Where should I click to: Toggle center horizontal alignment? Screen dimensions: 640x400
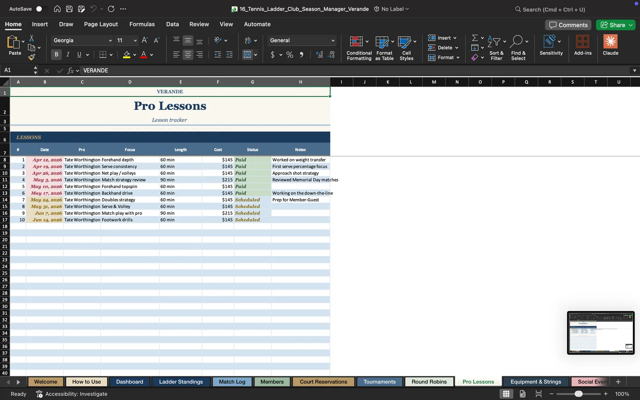pyautogui.click(x=188, y=54)
